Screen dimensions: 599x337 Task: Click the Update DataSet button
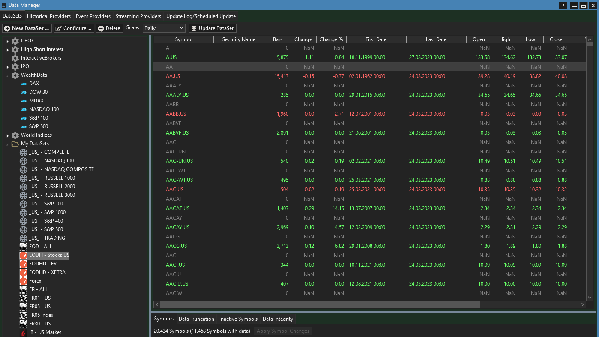tap(213, 28)
